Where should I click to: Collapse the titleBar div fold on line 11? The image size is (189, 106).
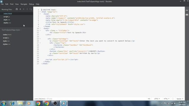pos(40,31)
